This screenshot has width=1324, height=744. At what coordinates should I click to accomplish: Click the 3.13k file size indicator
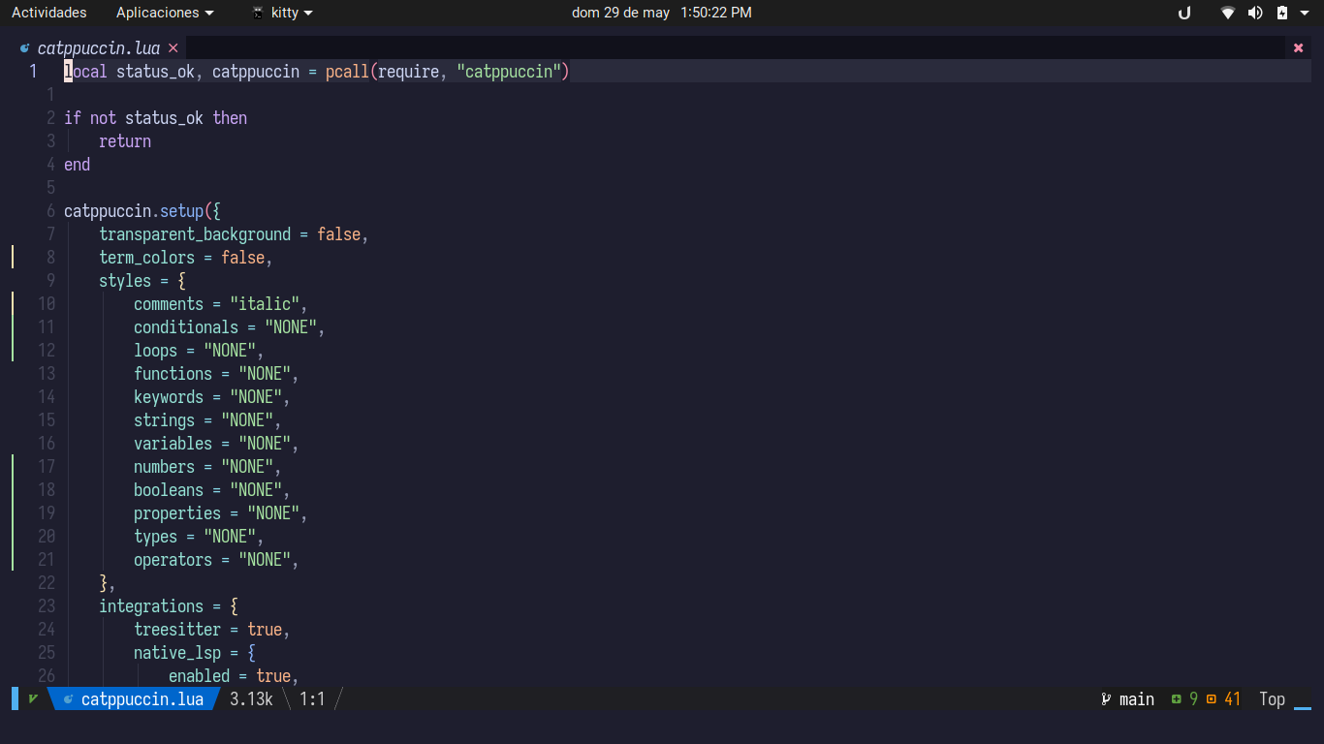(x=251, y=698)
